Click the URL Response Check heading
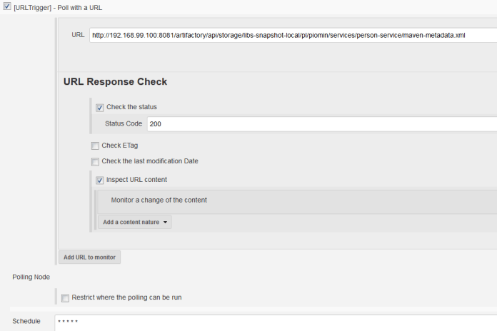Viewport: 497px width, 331px height. pos(115,82)
